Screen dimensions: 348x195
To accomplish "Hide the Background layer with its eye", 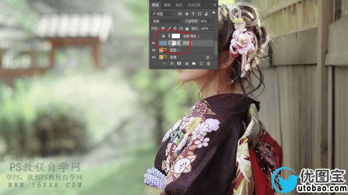I will click(x=154, y=57).
